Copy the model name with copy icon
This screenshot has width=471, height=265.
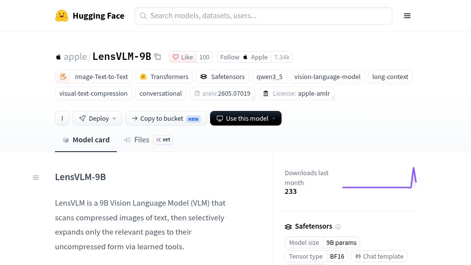157,56
